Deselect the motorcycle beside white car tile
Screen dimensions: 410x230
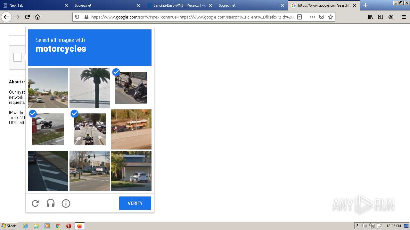48,129
